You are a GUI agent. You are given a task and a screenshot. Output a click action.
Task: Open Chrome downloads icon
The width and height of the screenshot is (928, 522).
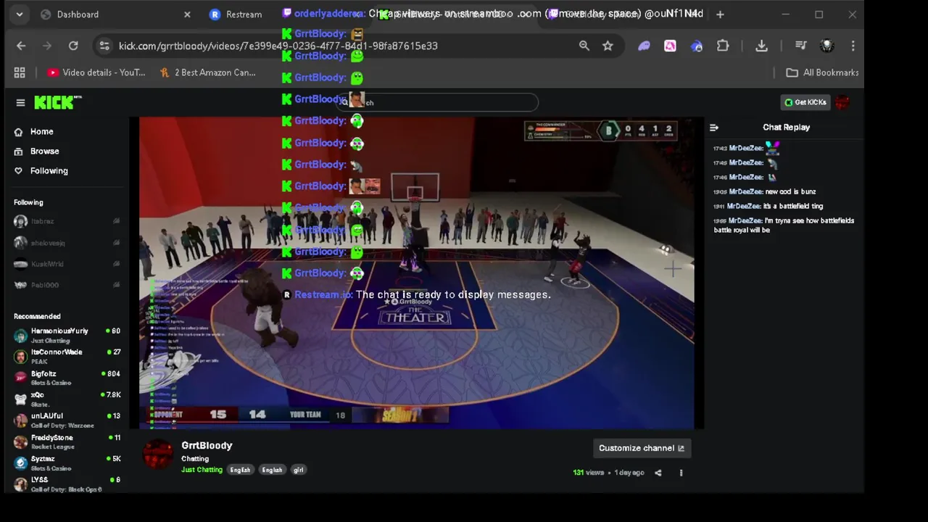(x=761, y=46)
